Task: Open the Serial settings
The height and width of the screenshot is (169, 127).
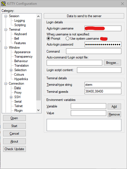Action: click(18, 102)
